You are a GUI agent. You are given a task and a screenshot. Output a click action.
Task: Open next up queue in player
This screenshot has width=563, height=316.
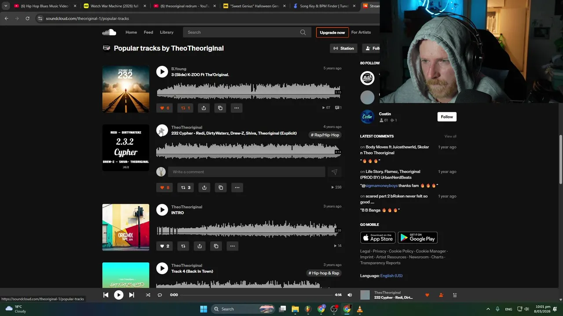(455, 295)
